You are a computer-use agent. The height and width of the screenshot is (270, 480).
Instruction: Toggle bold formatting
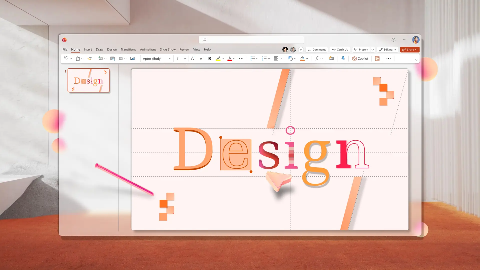[209, 58]
